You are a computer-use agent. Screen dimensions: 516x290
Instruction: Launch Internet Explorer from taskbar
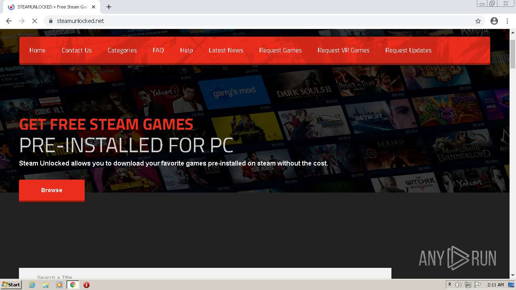click(32, 285)
